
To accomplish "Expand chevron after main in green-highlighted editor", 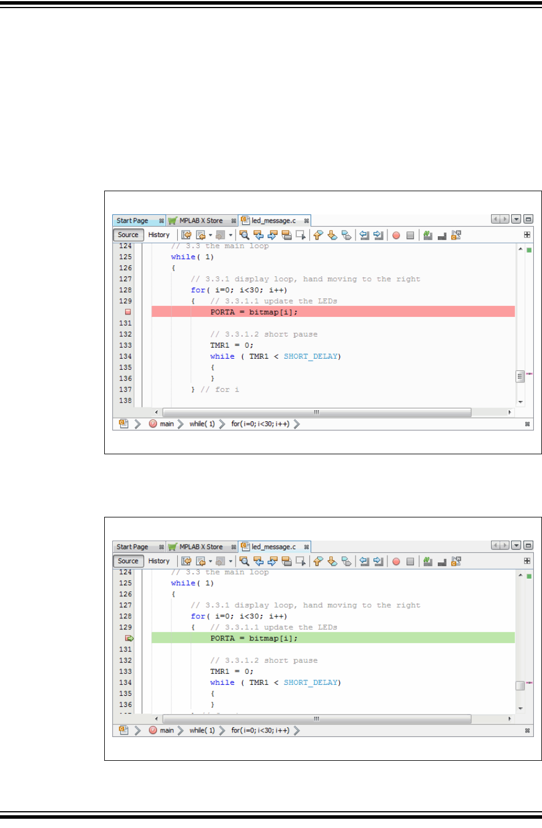I will pos(181,731).
